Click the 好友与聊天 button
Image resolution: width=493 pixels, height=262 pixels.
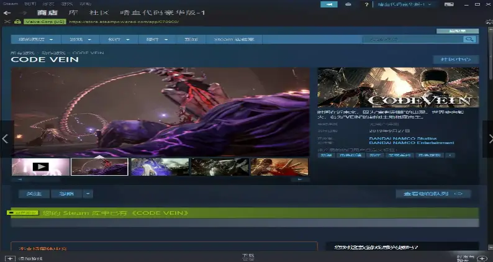[x=465, y=258]
